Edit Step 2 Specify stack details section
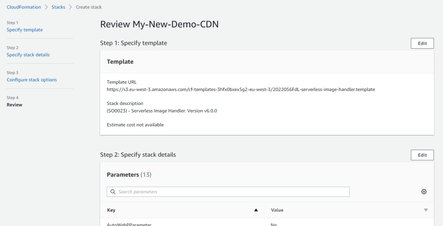The height and width of the screenshot is (226, 443). (422, 155)
